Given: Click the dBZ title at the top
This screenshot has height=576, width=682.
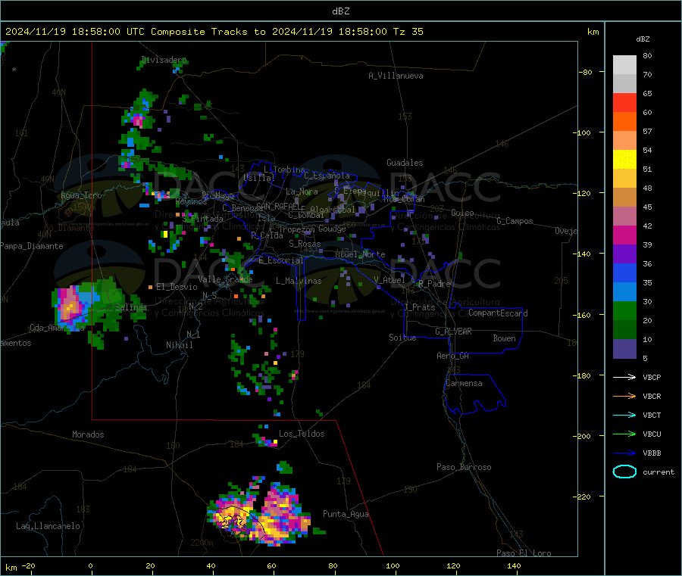Looking at the screenshot, I should pyautogui.click(x=340, y=11).
